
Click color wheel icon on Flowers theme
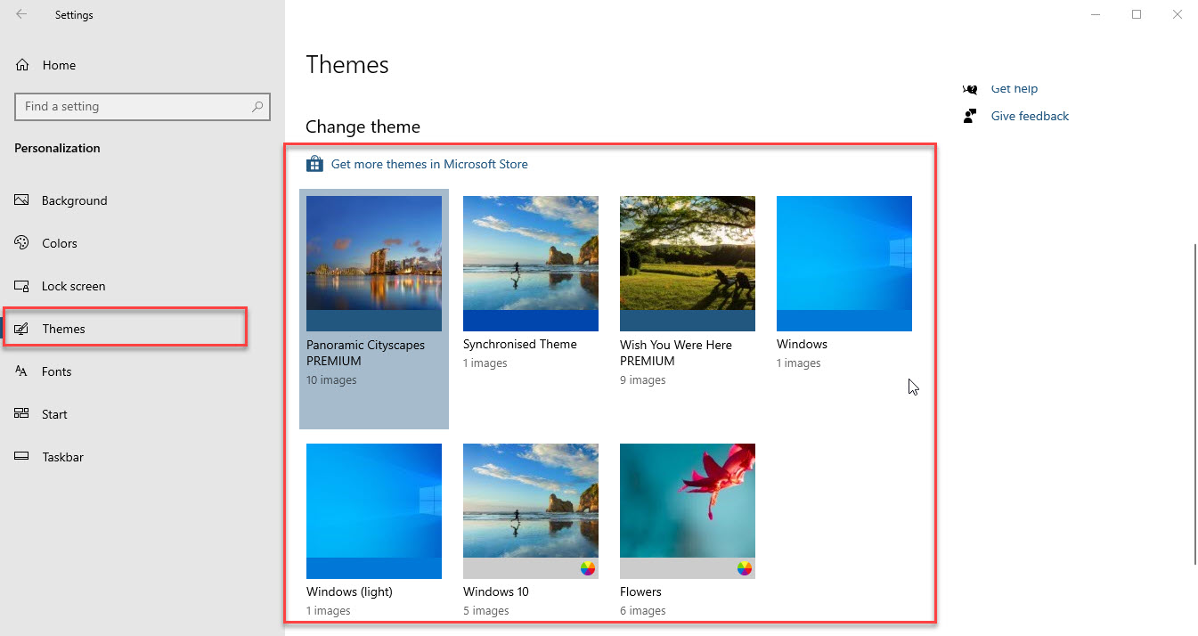pos(745,568)
